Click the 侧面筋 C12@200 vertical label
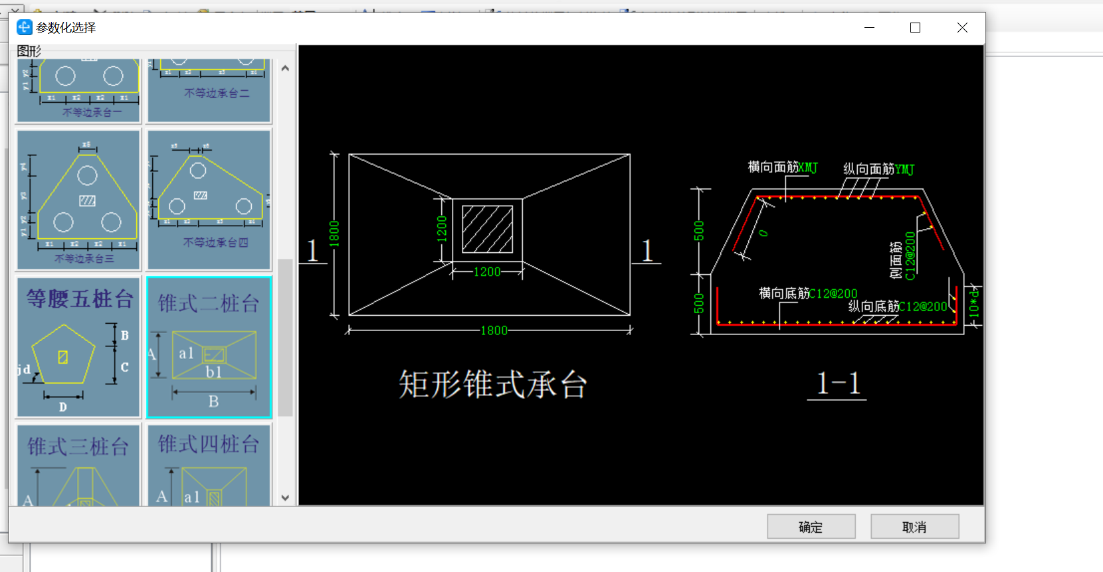This screenshot has height=572, width=1103. point(910,255)
